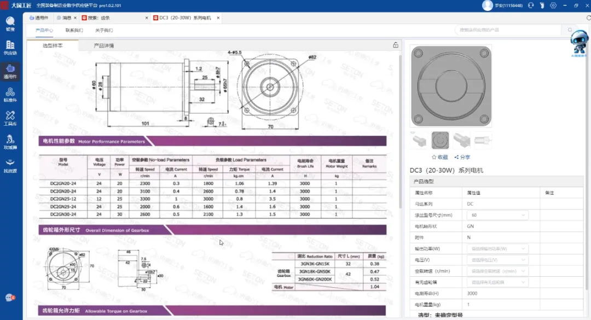Expand the 电压(V) dropdown
Viewport: 591px width, 320px height.
497,260
